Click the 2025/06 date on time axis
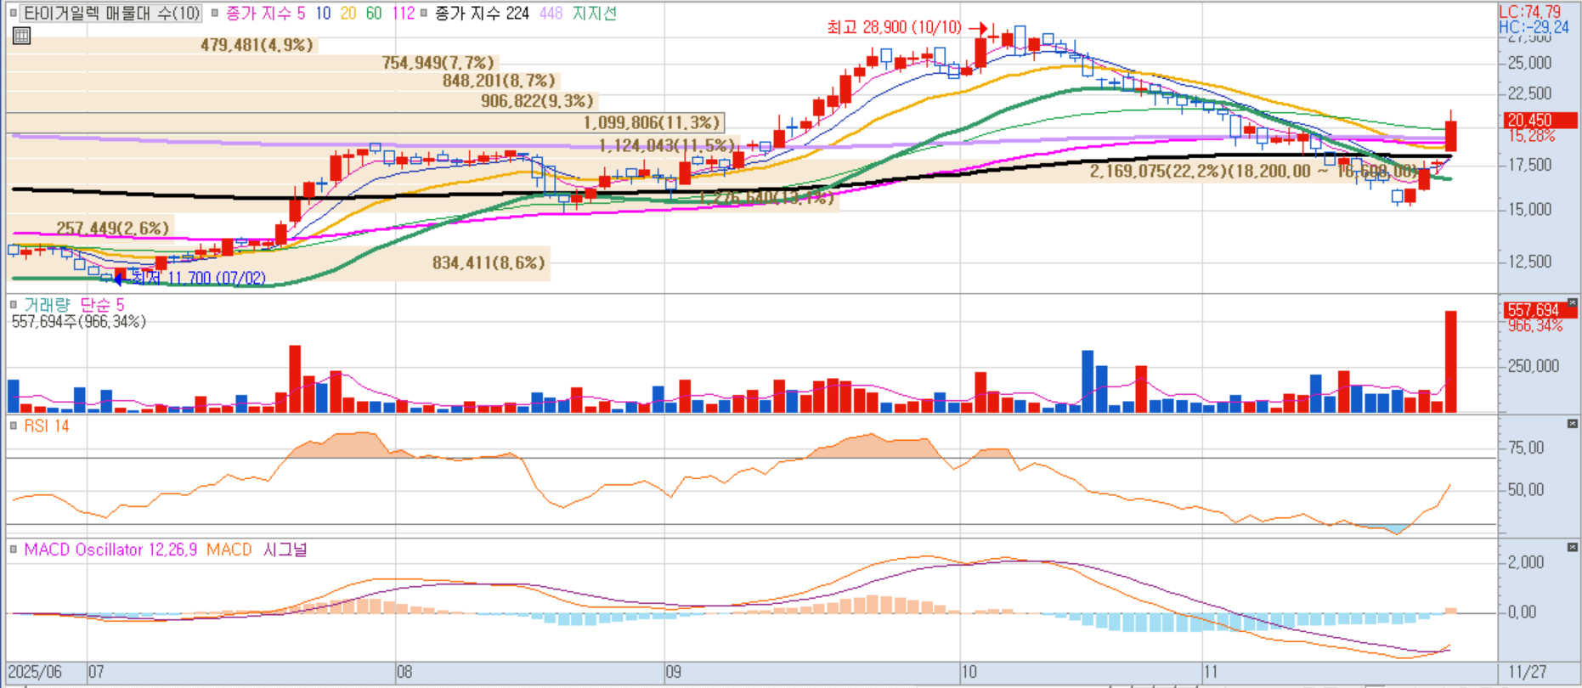The width and height of the screenshot is (1582, 688). point(35,672)
